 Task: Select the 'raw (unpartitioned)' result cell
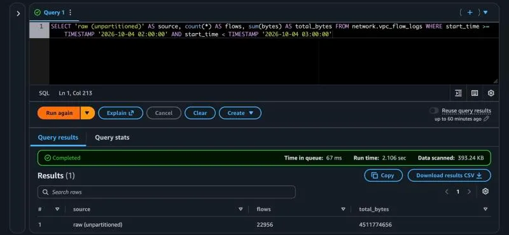click(98, 225)
